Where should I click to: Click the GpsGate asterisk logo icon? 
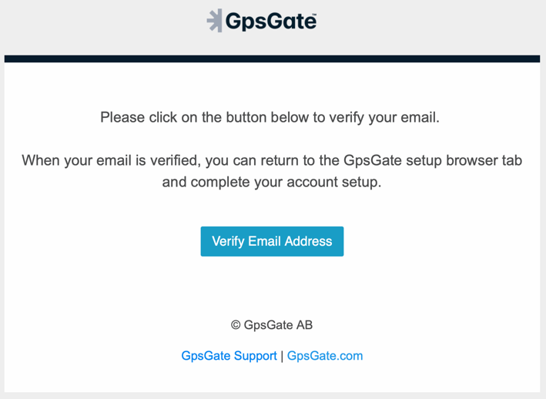pos(215,21)
